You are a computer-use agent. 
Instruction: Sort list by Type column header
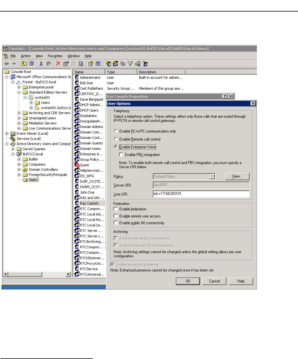click(121, 72)
